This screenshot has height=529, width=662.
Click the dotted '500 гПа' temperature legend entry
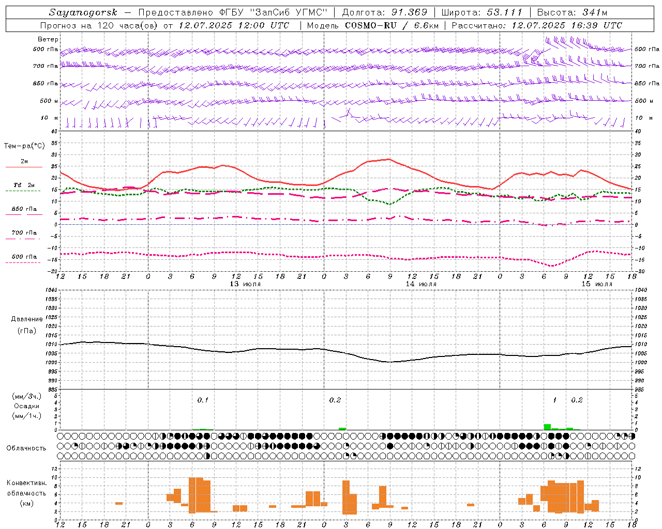24,257
